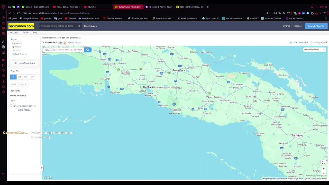Screen dimensions: 329x185
Task: Open Instagram in the Opera sidebar
Action: pyautogui.click(x=3, y=52)
